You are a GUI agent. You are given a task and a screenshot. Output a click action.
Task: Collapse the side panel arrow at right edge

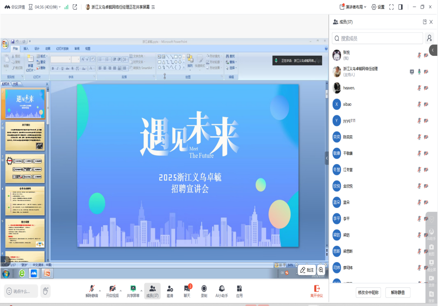(433, 50)
